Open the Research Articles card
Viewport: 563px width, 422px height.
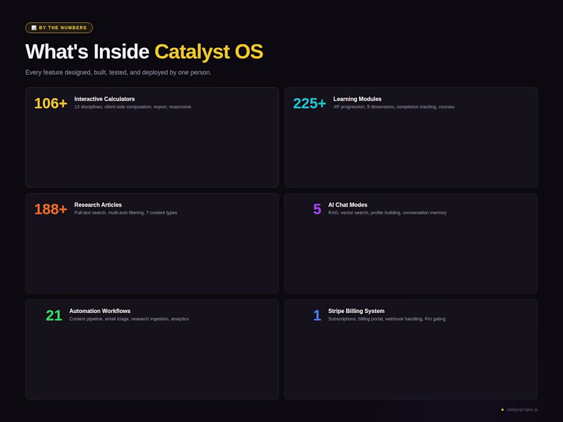coord(152,243)
